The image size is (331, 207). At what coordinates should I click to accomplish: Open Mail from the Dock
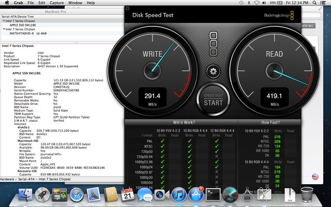click(x=93, y=195)
